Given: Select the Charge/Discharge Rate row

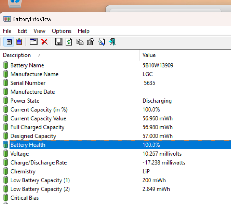Looking at the screenshot, I should [x=38, y=162].
